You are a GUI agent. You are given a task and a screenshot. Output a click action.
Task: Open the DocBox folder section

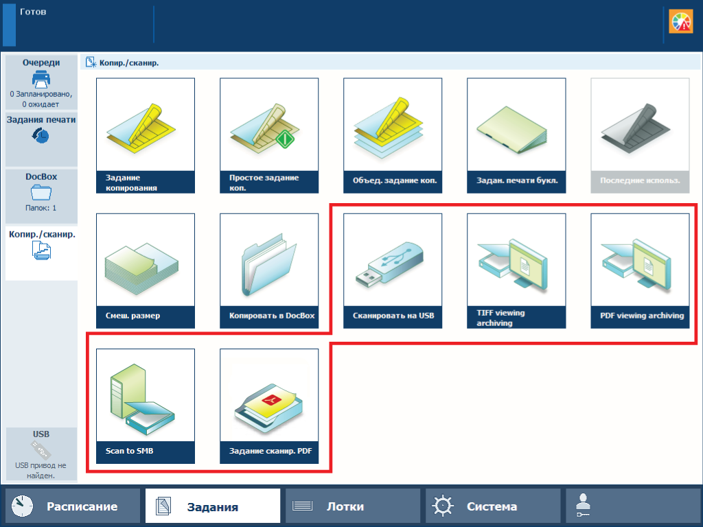point(41,196)
